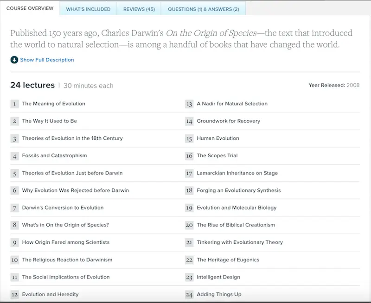Click the number 16 lecture badge
The image size is (371, 303).
(x=189, y=156)
